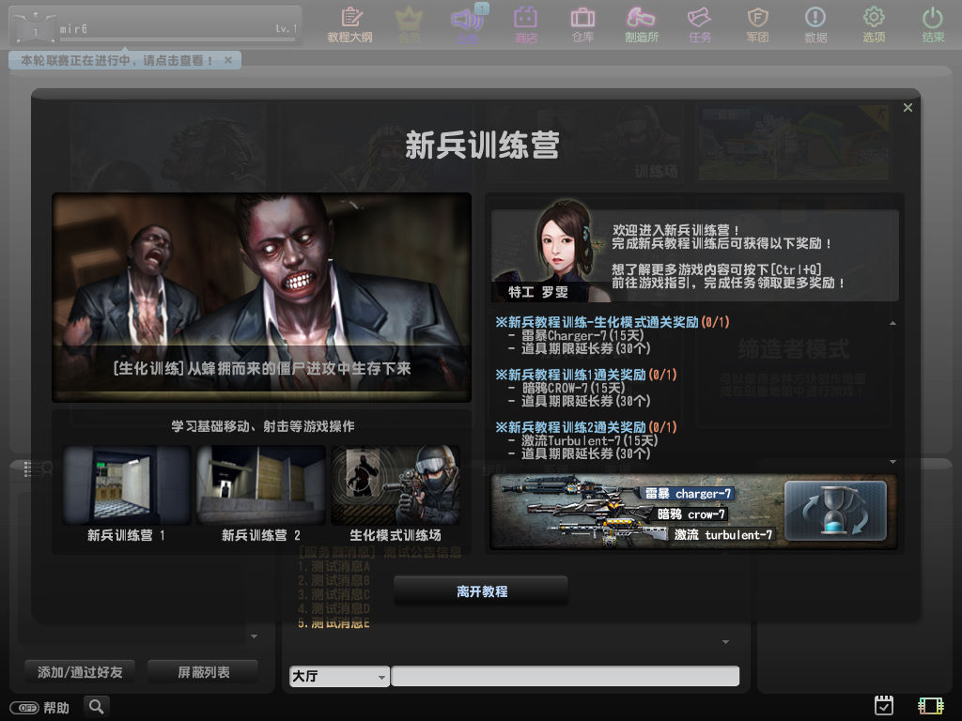
Task: Click the 欢迎进入新兵训练营 welcome message
Action: tap(676, 231)
